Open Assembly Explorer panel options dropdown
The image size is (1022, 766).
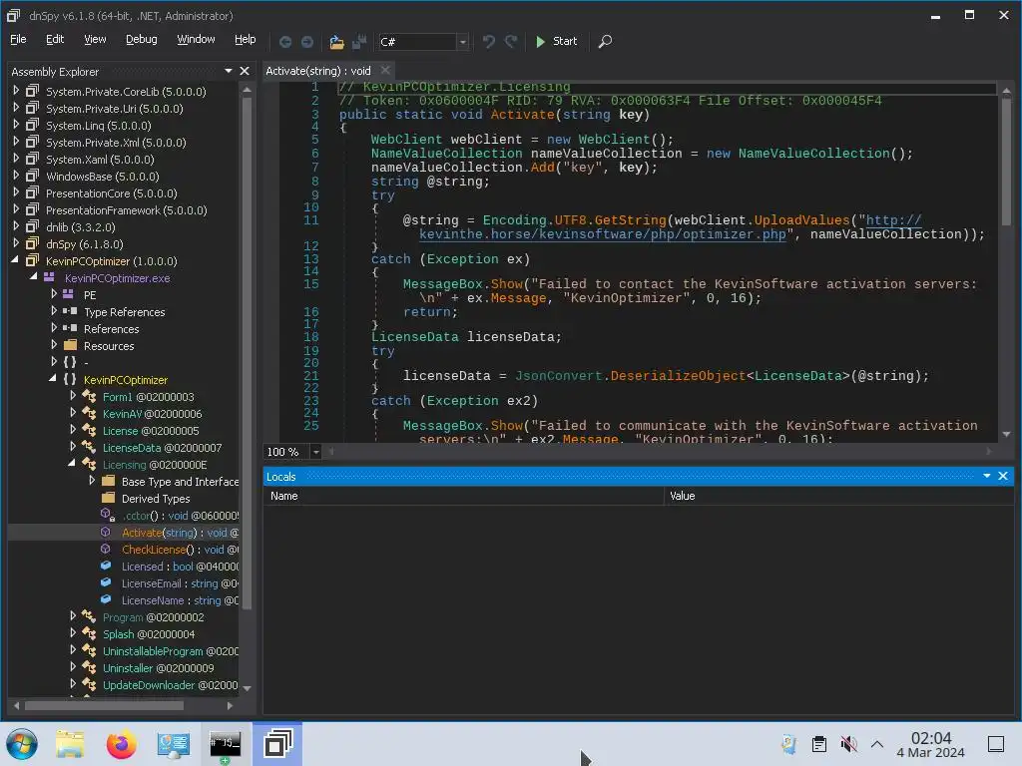229,71
